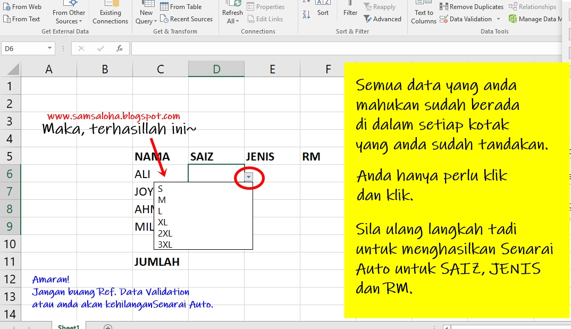Image resolution: width=571 pixels, height=329 pixels.
Task: Open the From Web import tool
Action: (x=22, y=6)
